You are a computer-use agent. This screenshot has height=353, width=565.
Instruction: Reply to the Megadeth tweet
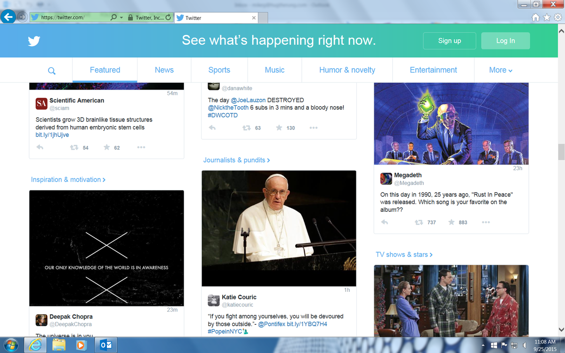click(385, 222)
